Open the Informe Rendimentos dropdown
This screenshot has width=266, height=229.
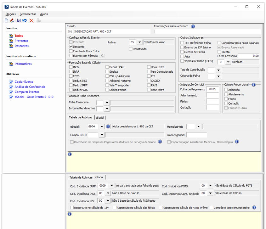point(107,109)
